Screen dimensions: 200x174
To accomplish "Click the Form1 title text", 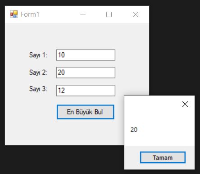I will 30,14.
